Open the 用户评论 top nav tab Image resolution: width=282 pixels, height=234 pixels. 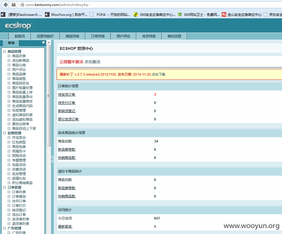pos(123,36)
